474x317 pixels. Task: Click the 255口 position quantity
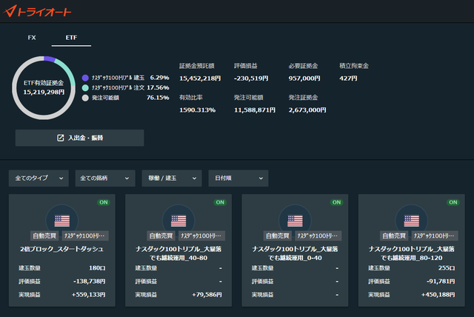tap(447, 268)
